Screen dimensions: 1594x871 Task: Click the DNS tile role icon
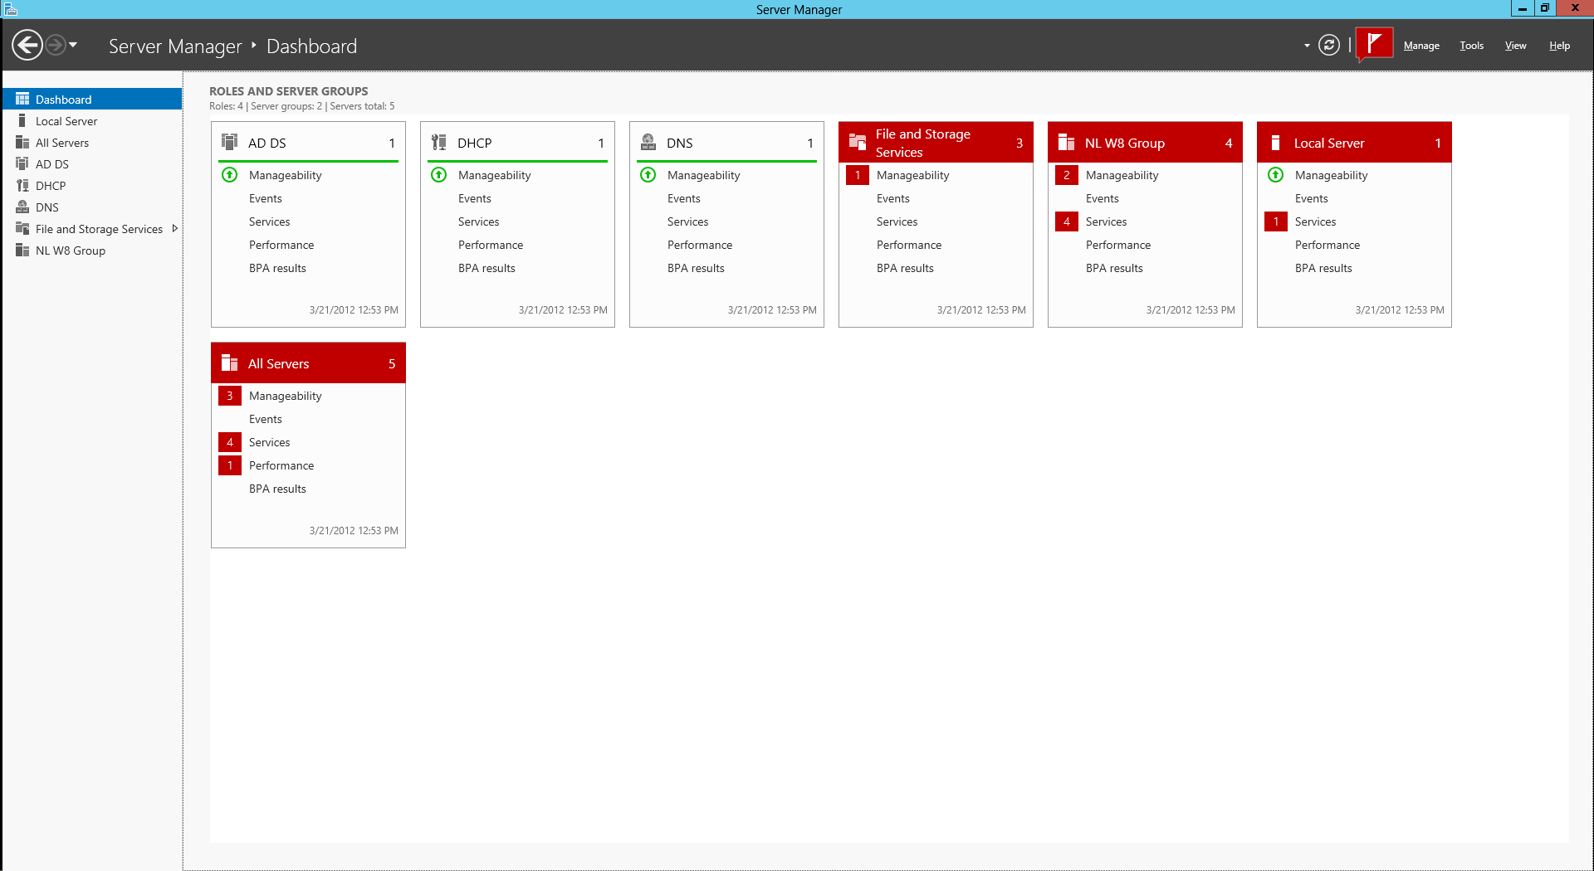click(x=648, y=142)
